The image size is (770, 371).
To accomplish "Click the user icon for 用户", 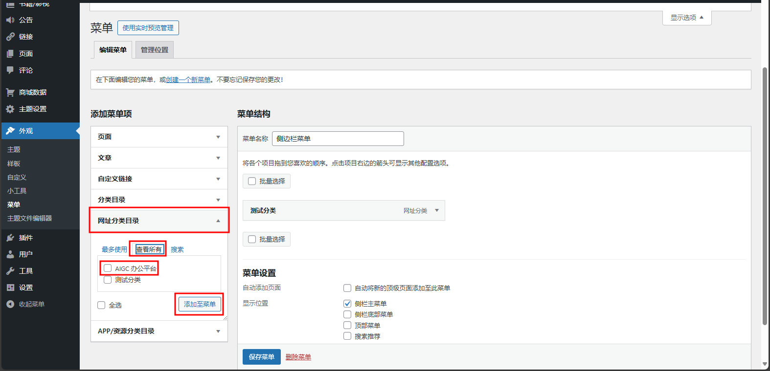I will 10,254.
